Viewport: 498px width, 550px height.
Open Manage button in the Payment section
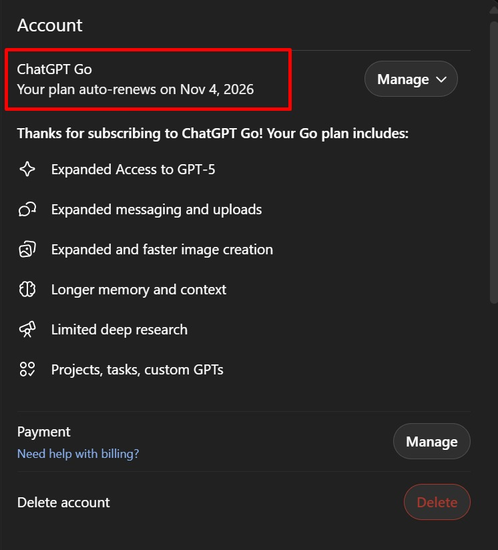[432, 441]
